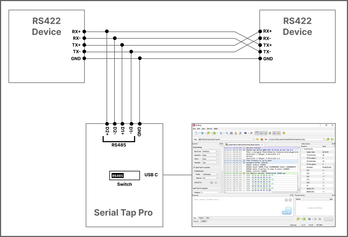The width and height of the screenshot is (348, 237).
Task: Click Packet Library blue import icon
Action: 309,219
